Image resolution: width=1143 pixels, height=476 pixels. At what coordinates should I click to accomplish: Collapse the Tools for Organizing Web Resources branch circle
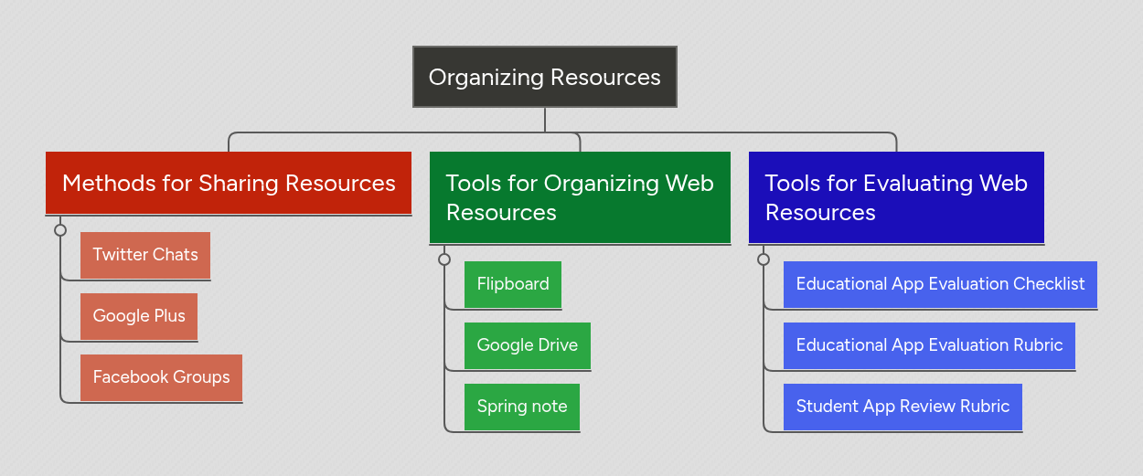point(444,259)
